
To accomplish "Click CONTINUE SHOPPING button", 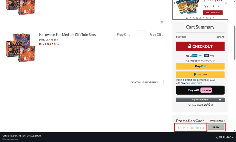I will (x=144, y=82).
